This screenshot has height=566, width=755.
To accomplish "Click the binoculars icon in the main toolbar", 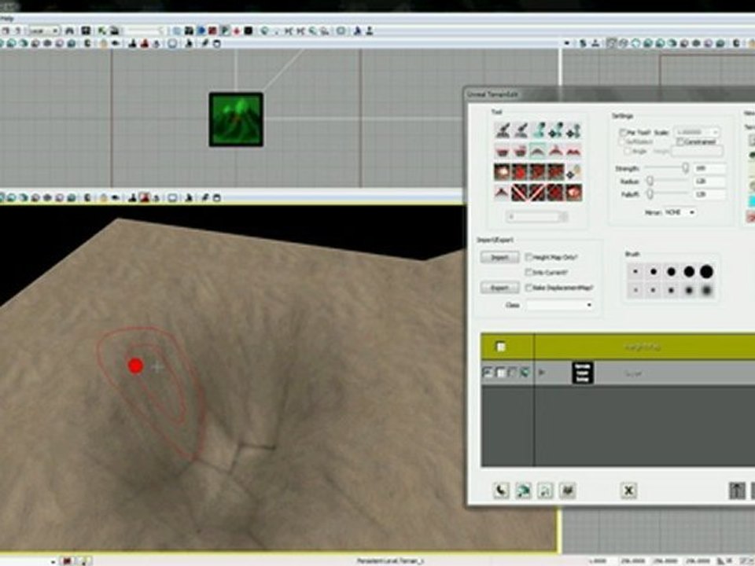I will [70, 31].
